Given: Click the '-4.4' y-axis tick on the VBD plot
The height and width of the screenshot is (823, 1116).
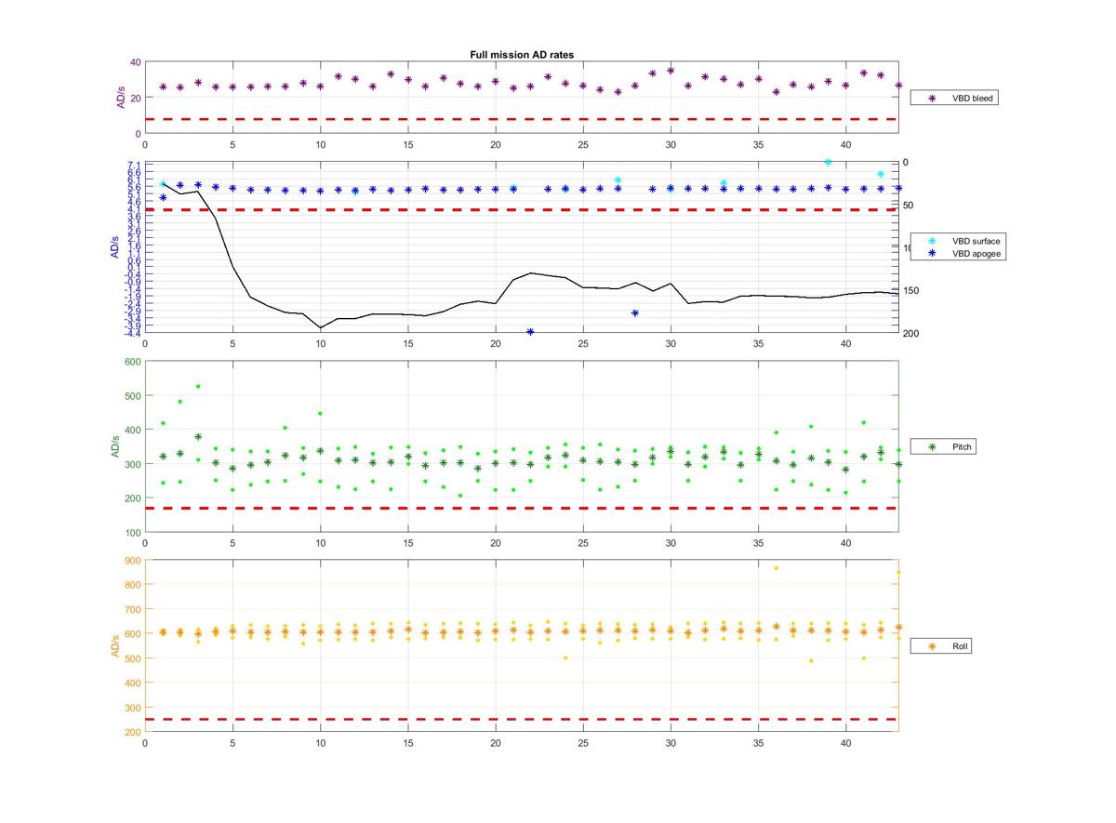Looking at the screenshot, I should (x=132, y=333).
